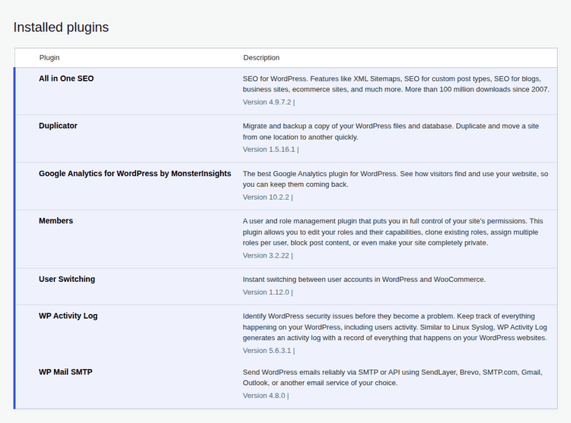
Task: Click Version 1.5.16.1 text
Action: [269, 149]
